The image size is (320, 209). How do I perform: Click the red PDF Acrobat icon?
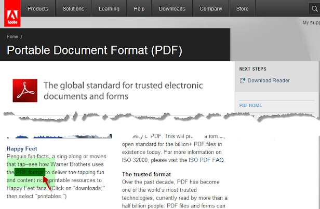(25, 91)
